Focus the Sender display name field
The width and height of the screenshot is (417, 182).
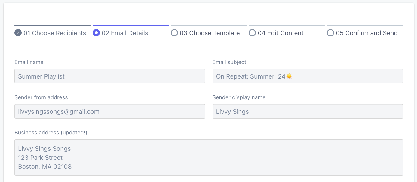coord(308,112)
